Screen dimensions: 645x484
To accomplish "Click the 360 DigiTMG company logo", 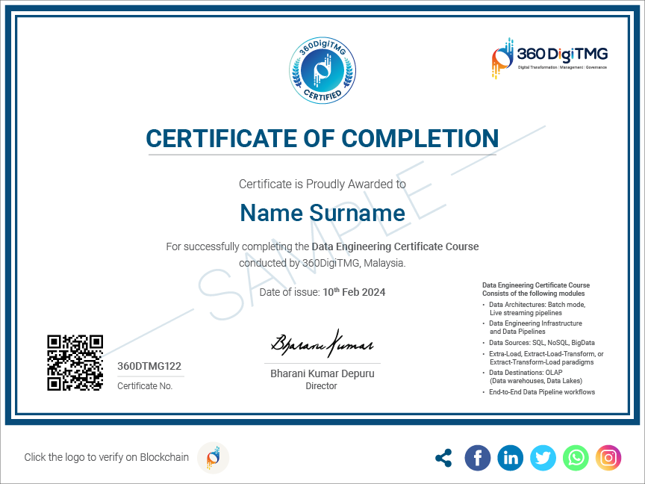I will (549, 58).
